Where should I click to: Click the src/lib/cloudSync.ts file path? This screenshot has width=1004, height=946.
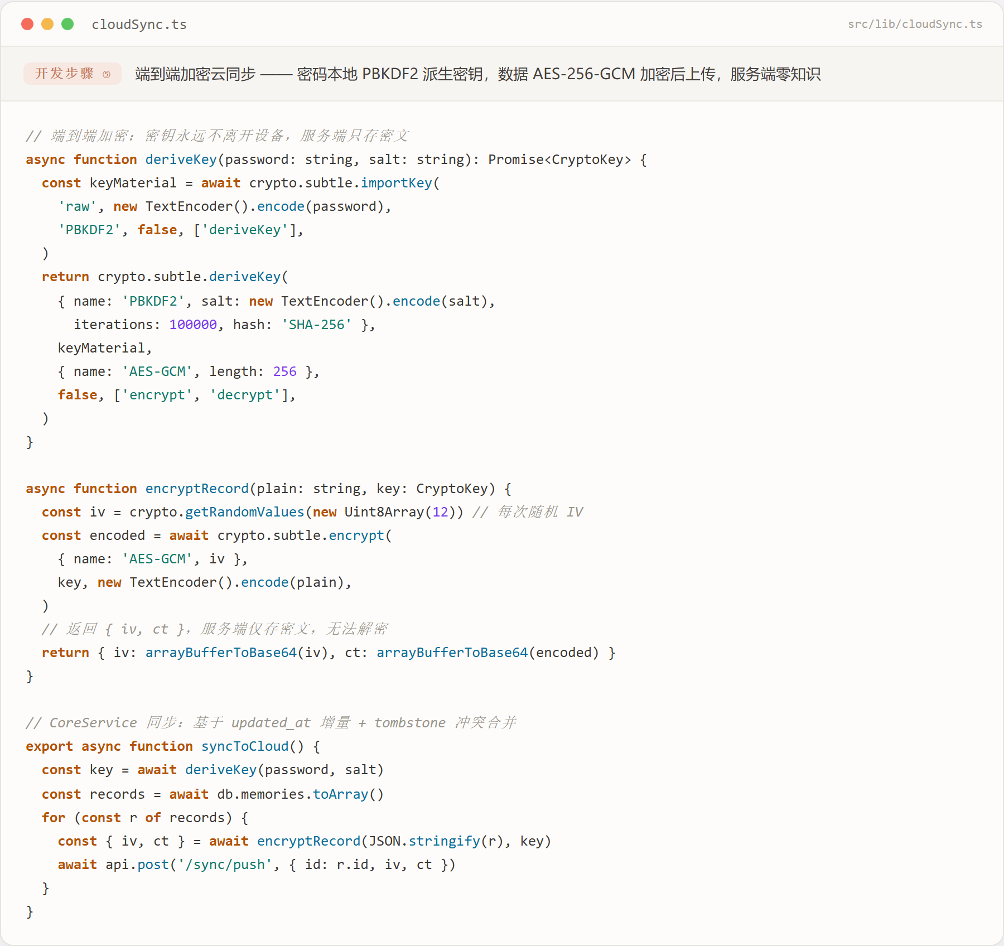click(915, 24)
